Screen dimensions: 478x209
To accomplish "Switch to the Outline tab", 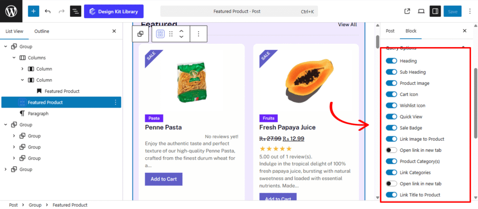I will coord(42,31).
